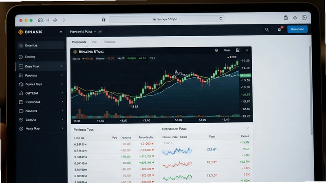
Task: Click the browser home icon
Action: 40,20
